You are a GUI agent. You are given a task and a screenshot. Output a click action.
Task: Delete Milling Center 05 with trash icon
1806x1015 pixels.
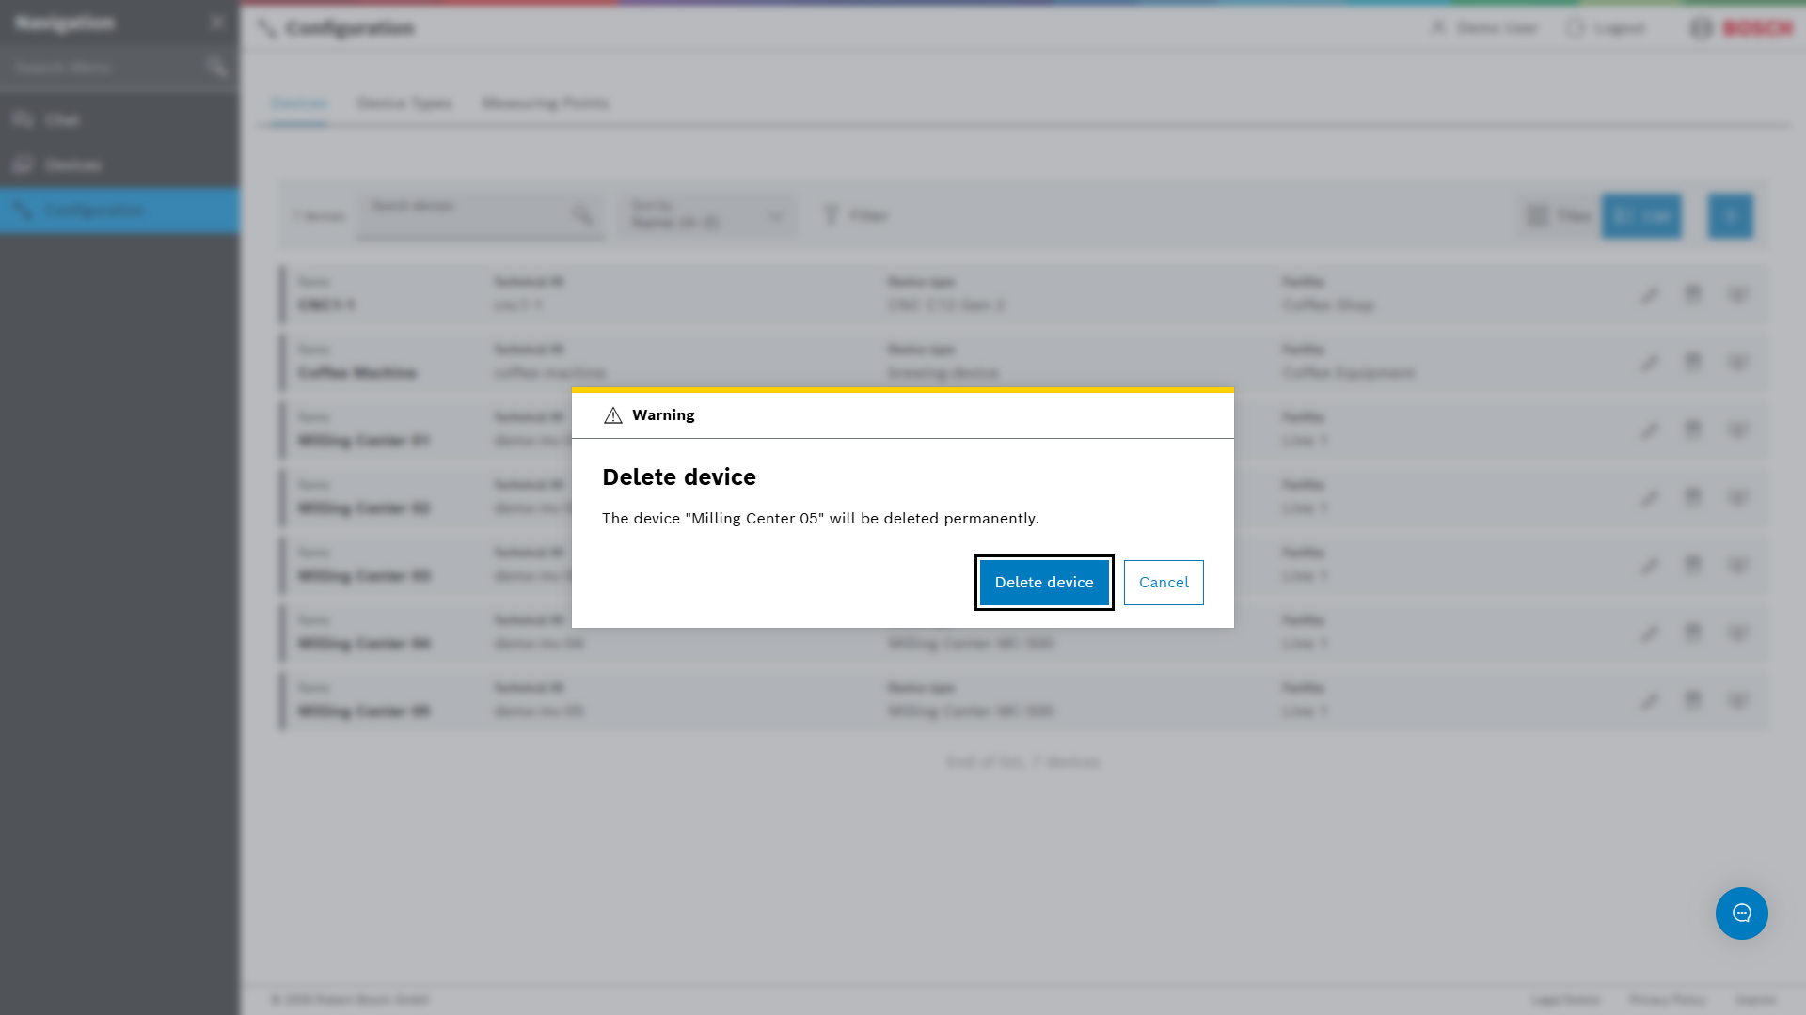pos(1693,700)
